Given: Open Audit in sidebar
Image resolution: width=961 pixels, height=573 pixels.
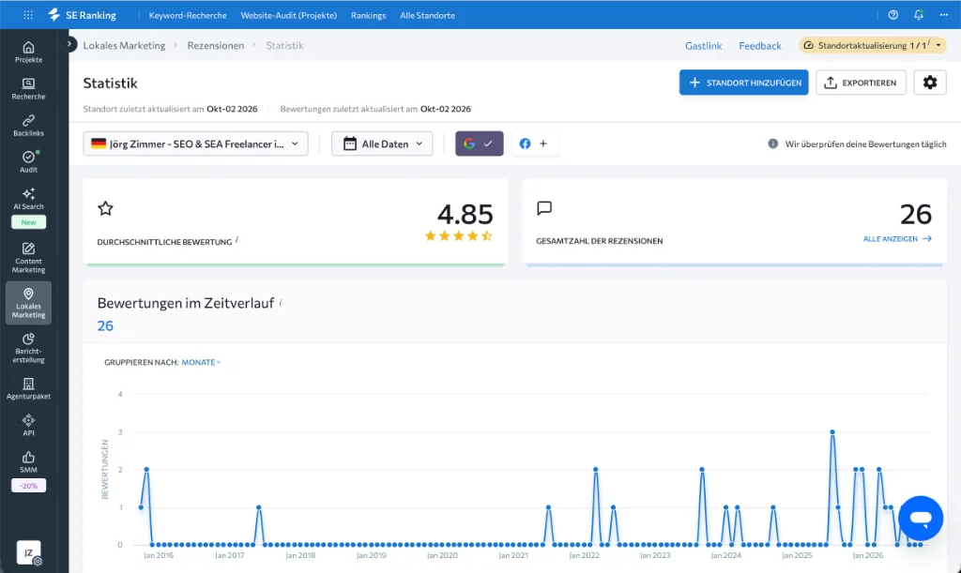Looking at the screenshot, I should [29, 162].
